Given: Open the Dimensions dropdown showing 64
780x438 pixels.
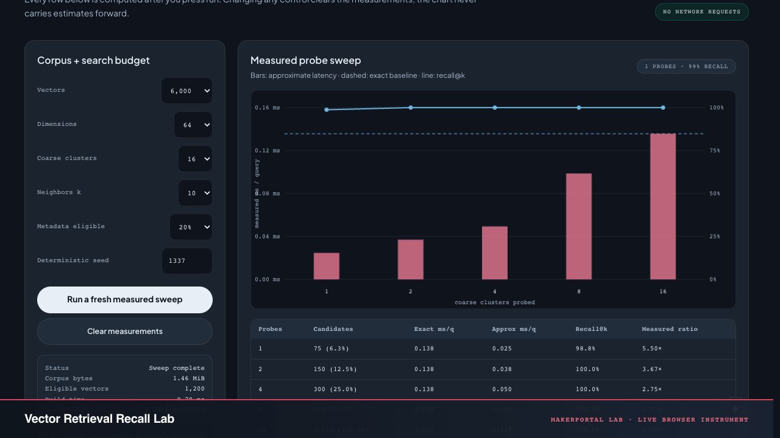Looking at the screenshot, I should (193, 125).
